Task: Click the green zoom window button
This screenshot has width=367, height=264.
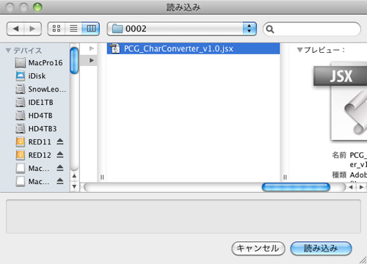Action: (37, 7)
